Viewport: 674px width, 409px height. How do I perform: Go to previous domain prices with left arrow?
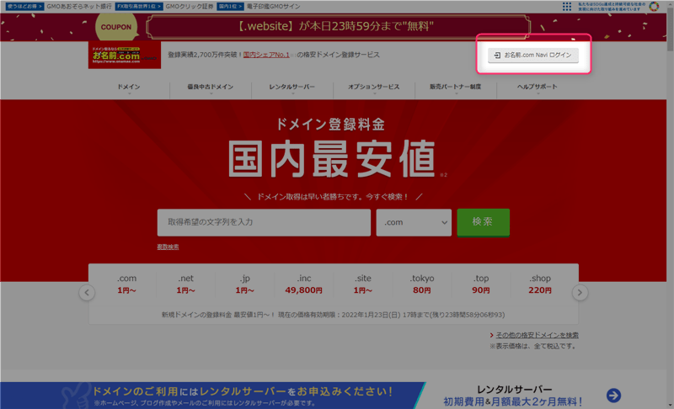87,293
